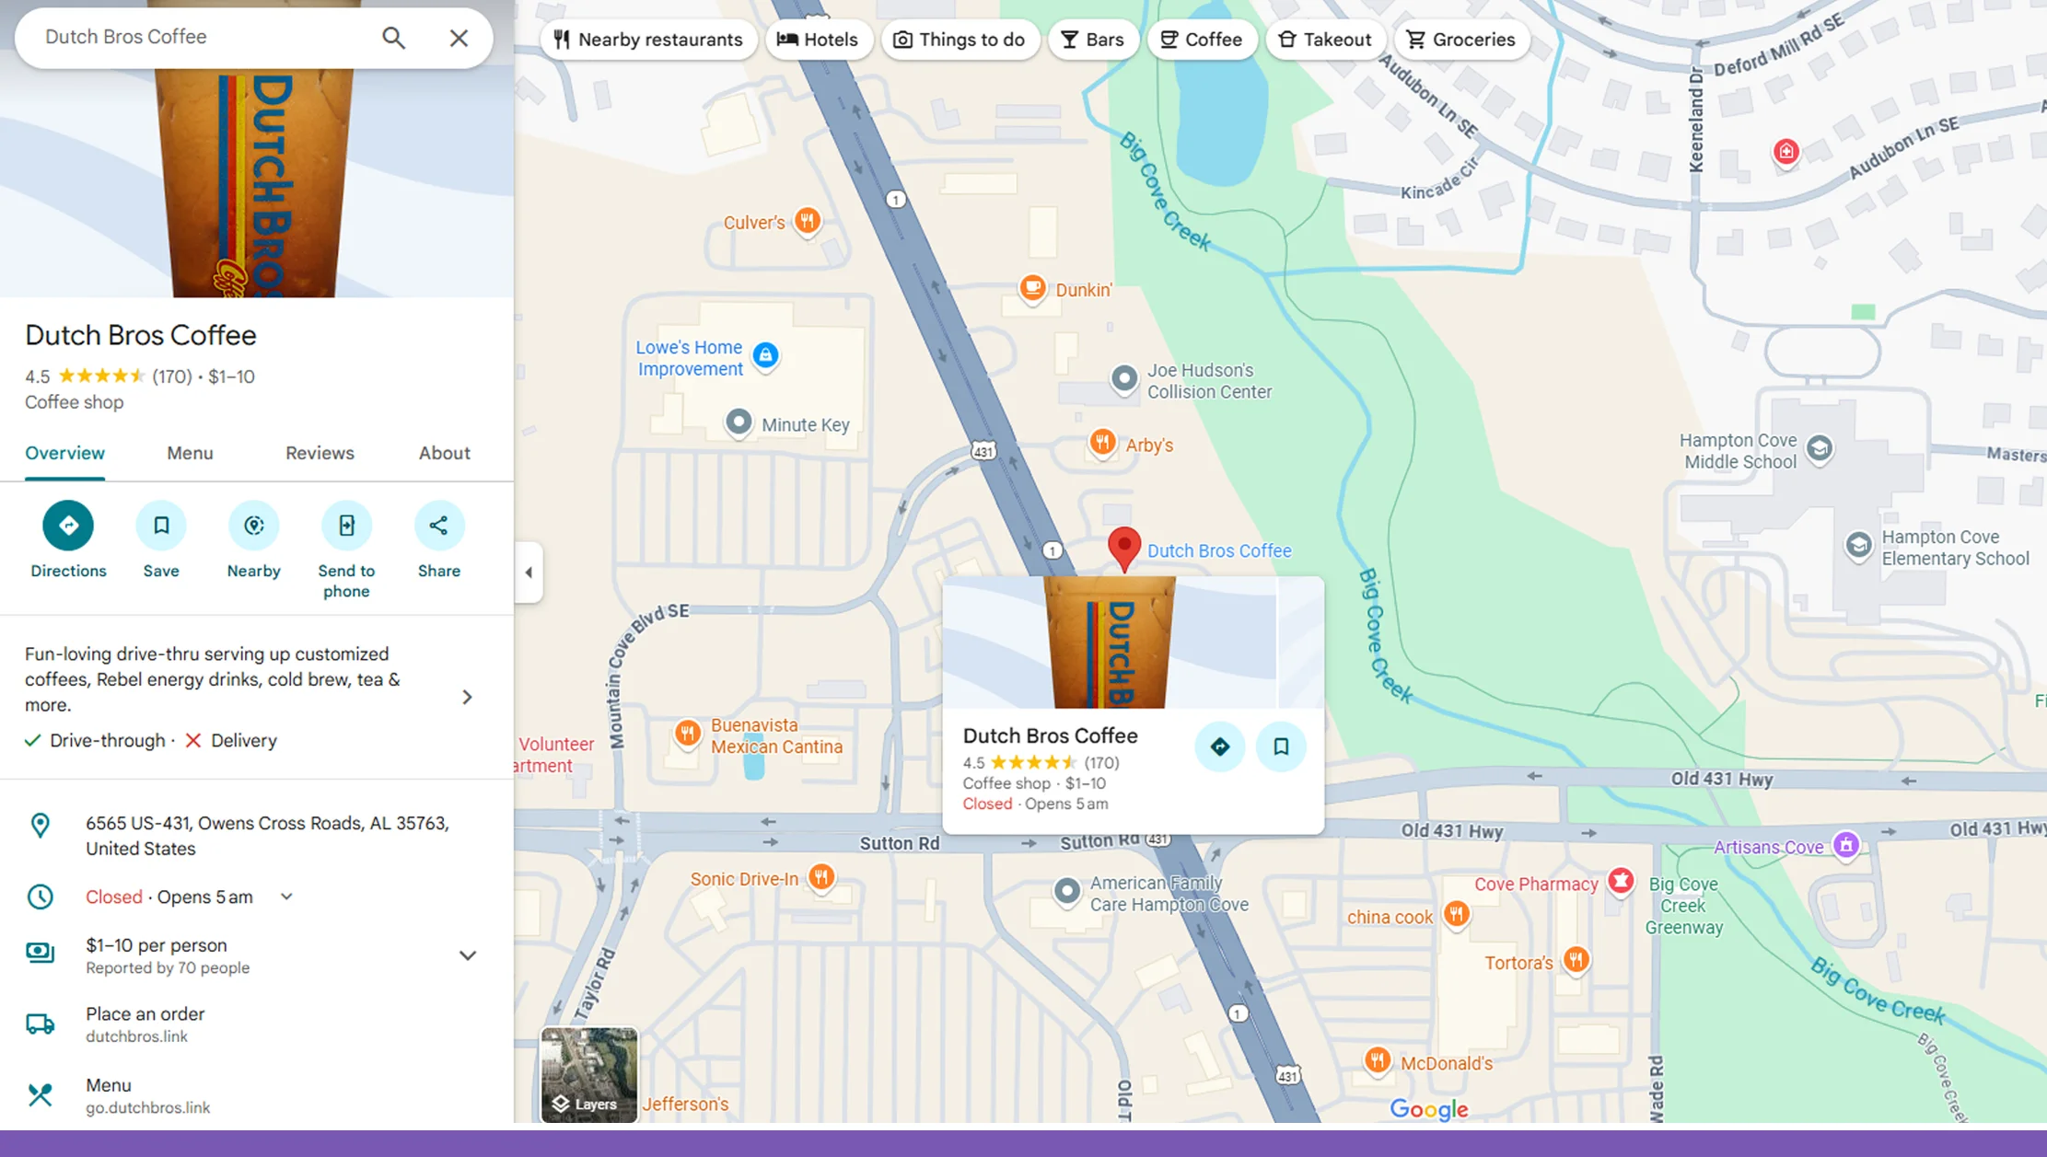Select the Coffee filter chip

tap(1201, 40)
